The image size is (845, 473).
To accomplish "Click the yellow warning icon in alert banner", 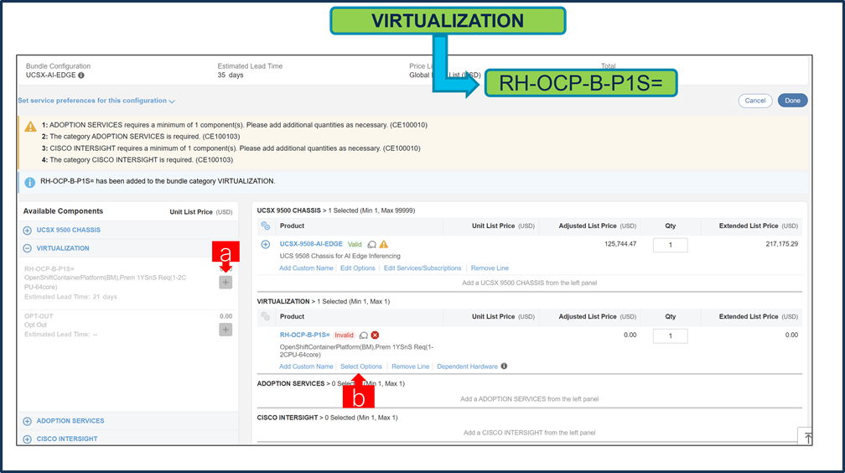I will pyautogui.click(x=31, y=127).
